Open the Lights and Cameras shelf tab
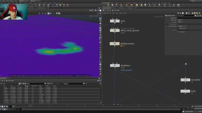This screenshot has height=113, width=202. click(106, 3)
